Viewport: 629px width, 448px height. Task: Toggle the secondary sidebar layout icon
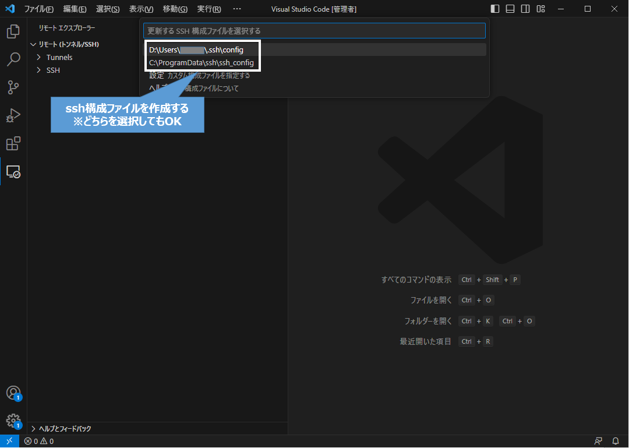pyautogui.click(x=525, y=9)
